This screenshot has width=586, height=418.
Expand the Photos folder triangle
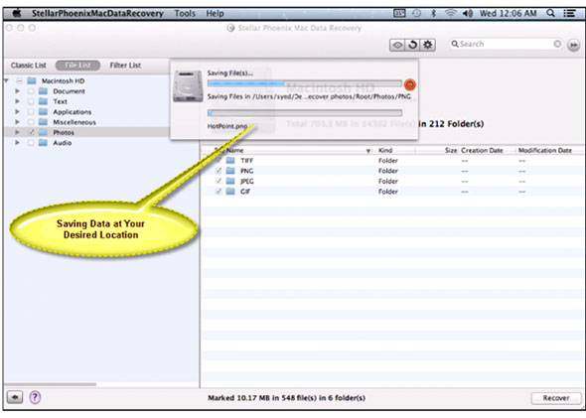click(x=17, y=132)
